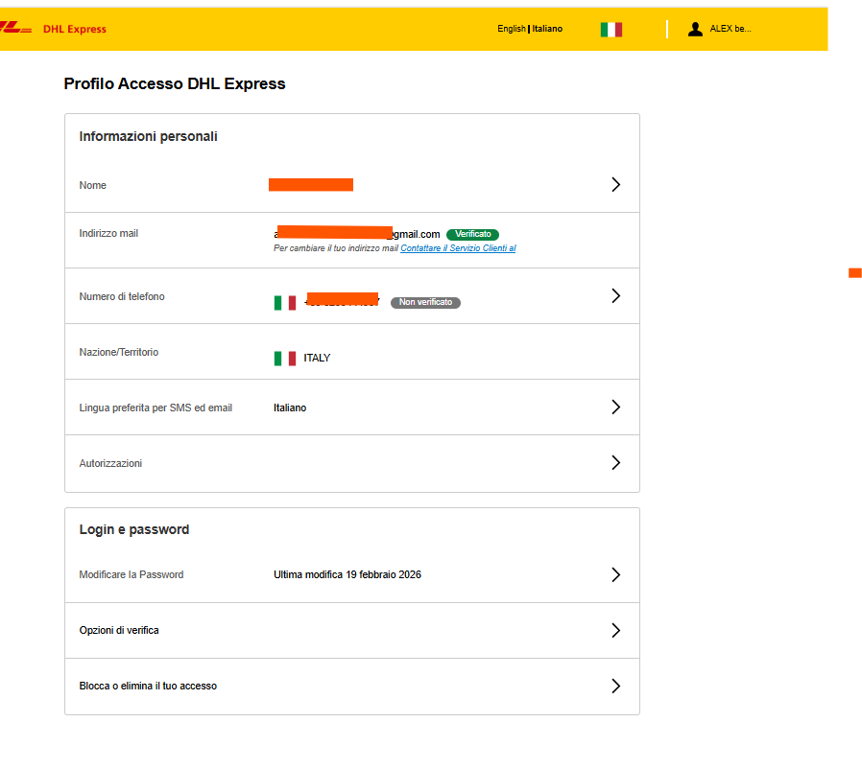This screenshot has height=769, width=862.
Task: Click the DHL Express logo
Action: point(54,29)
